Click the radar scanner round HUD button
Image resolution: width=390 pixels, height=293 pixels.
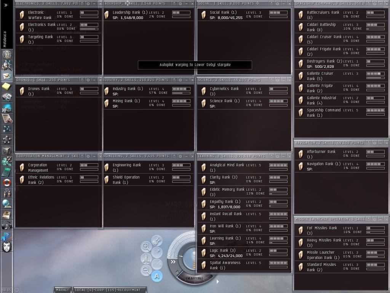(157, 252)
